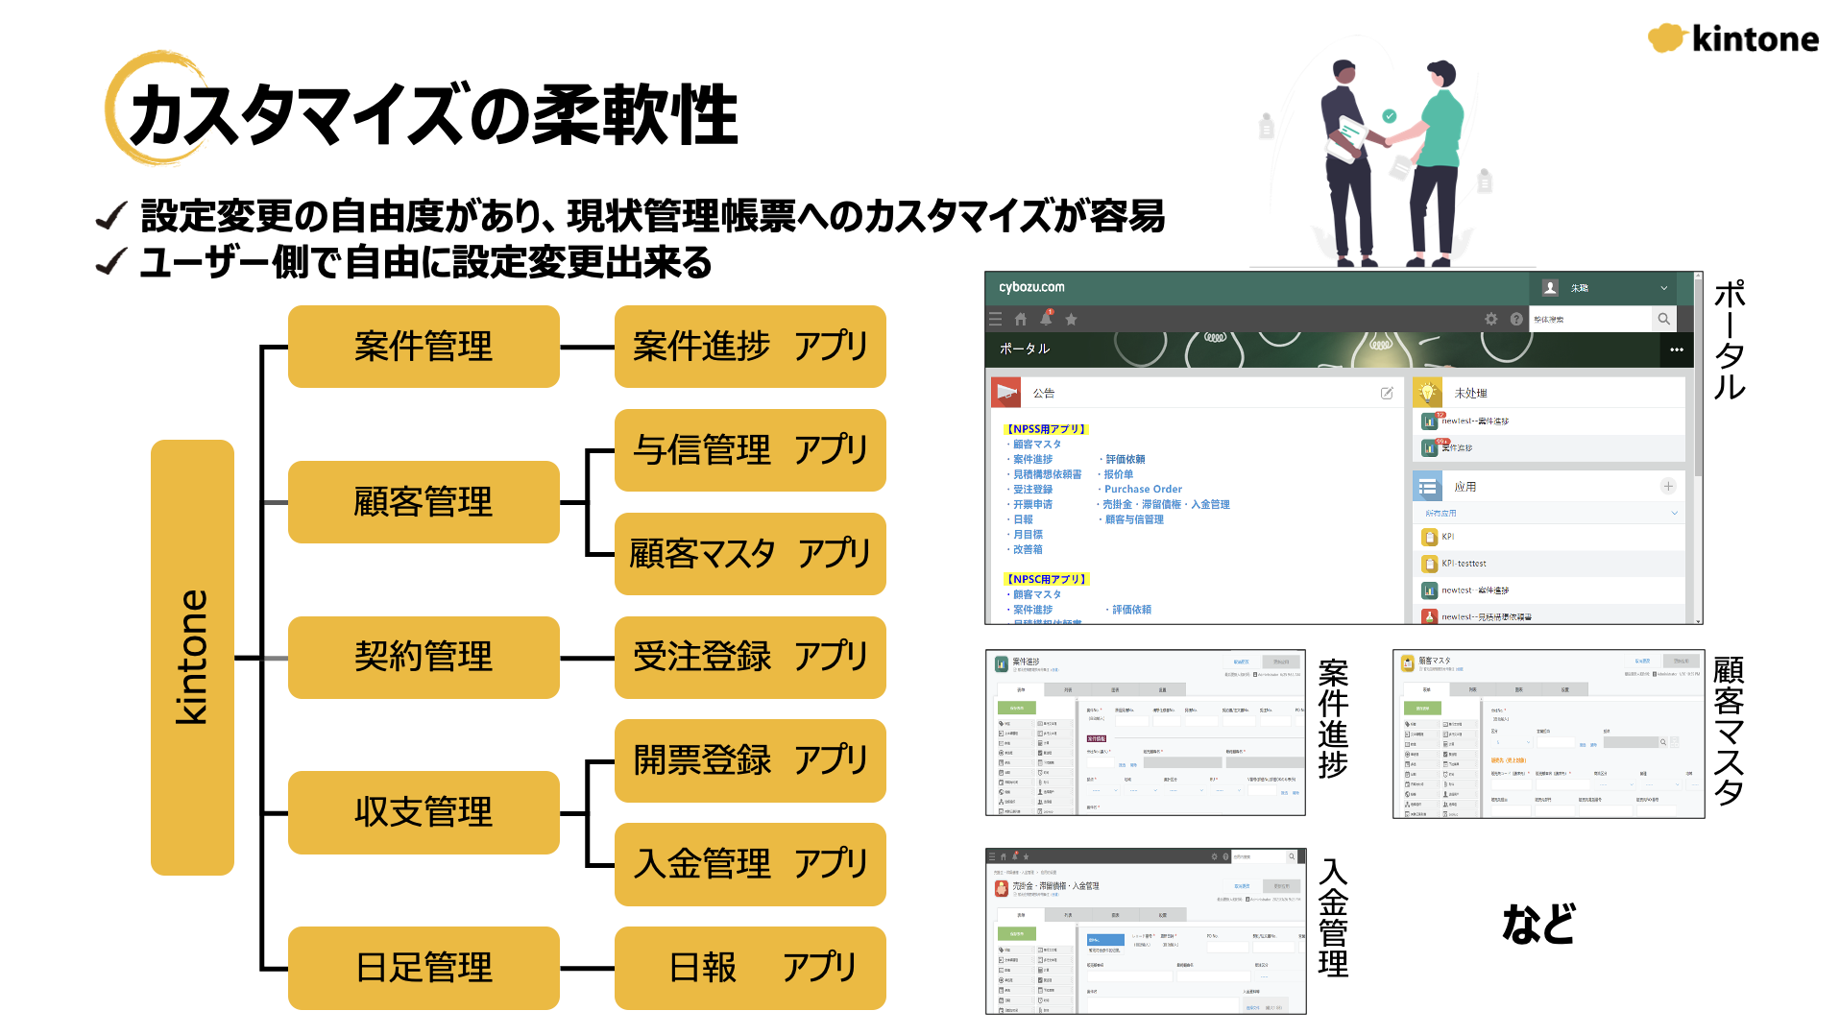Open the 改善箱 link in 公告
Viewport: 1840px width, 1035px height.
pos(1028,549)
